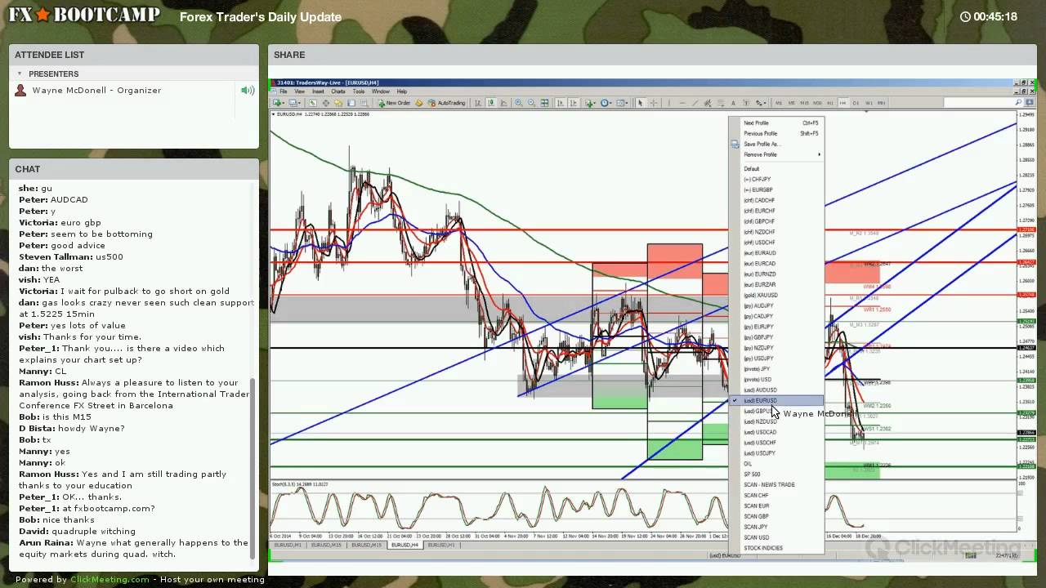The image size is (1046, 588).
Task: Click the New Order toolbar button
Action: (395, 103)
